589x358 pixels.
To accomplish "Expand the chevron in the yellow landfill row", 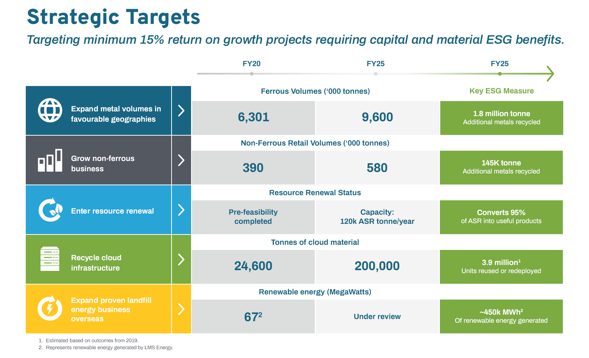I will click(181, 309).
